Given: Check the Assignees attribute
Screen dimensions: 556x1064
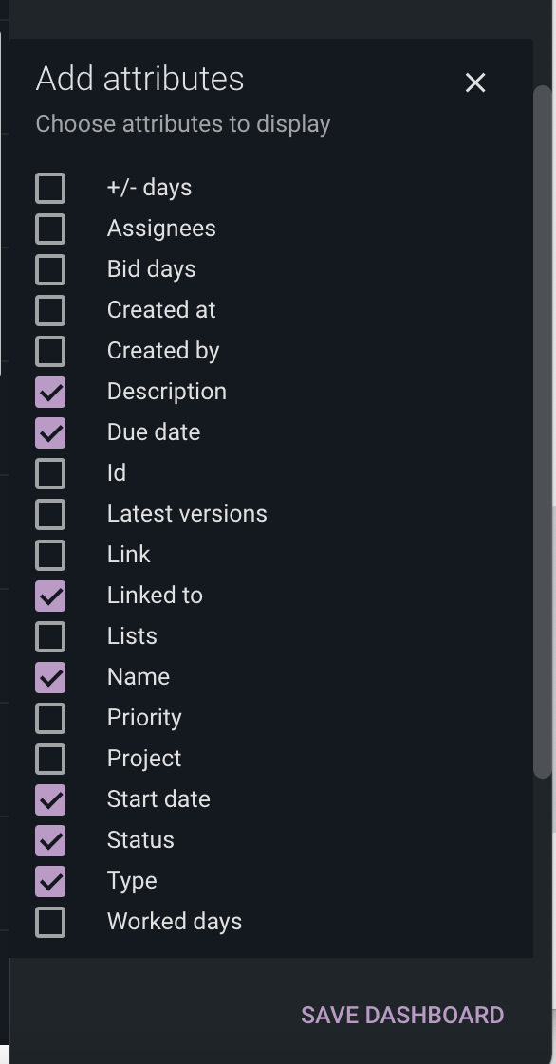Looking at the screenshot, I should (x=51, y=228).
